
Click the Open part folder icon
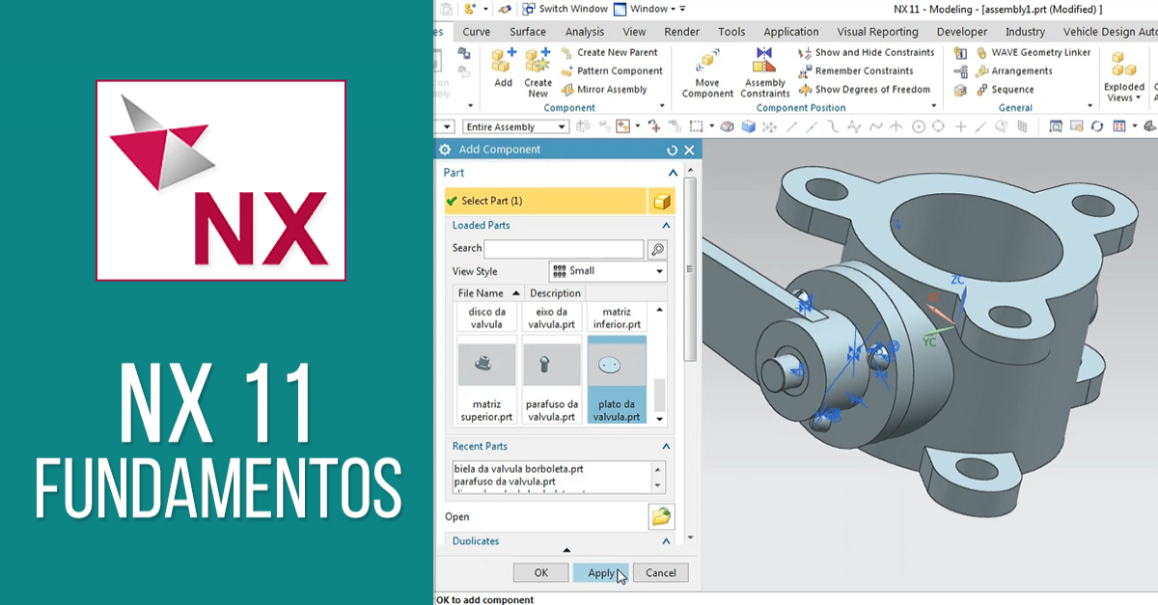661,517
